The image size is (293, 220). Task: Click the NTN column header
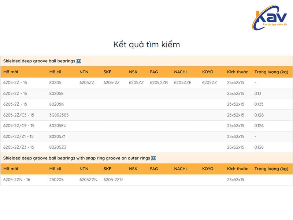(84, 72)
